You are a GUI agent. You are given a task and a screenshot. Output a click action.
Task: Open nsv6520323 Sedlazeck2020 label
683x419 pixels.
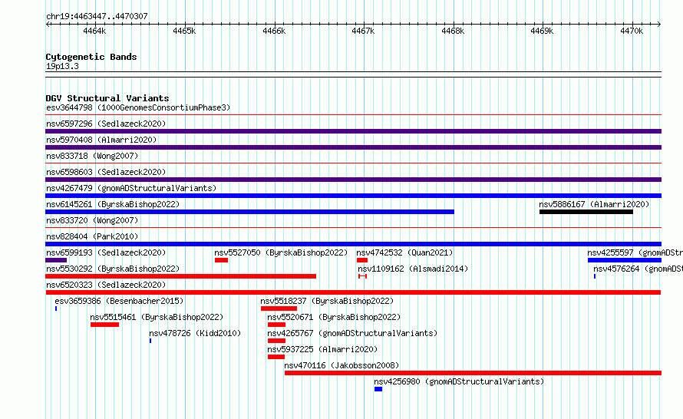(106, 285)
